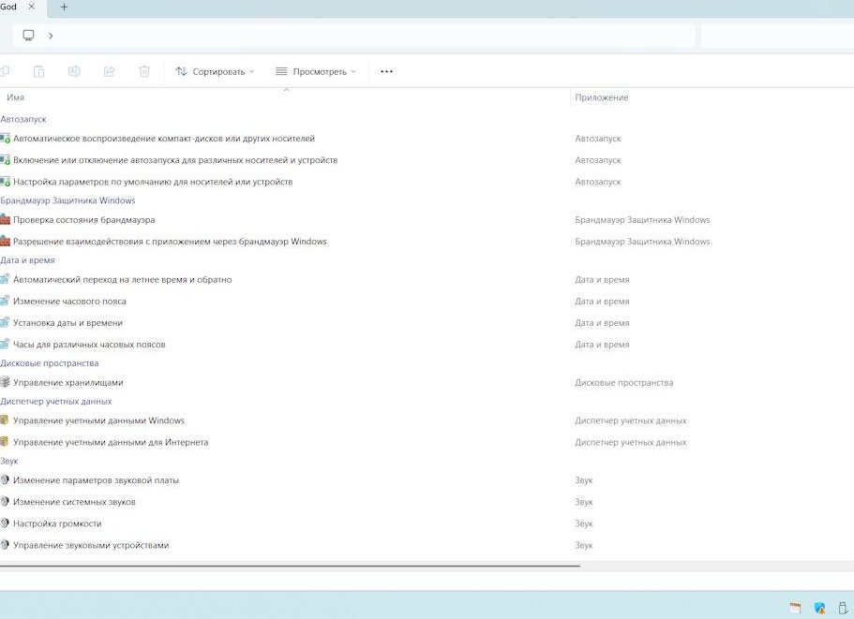854x619 pixels.
Task: Click the Rename icon in the toolbar
Action: (74, 71)
